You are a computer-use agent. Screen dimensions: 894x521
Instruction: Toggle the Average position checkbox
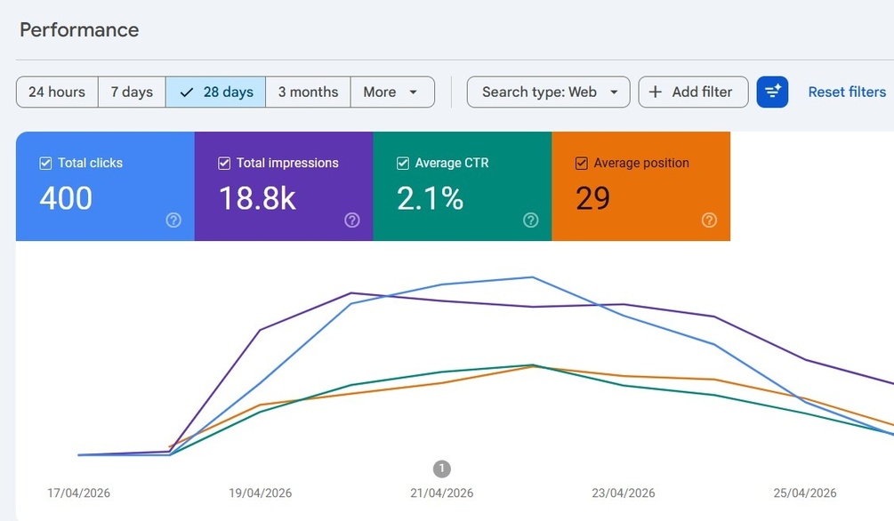(x=581, y=164)
